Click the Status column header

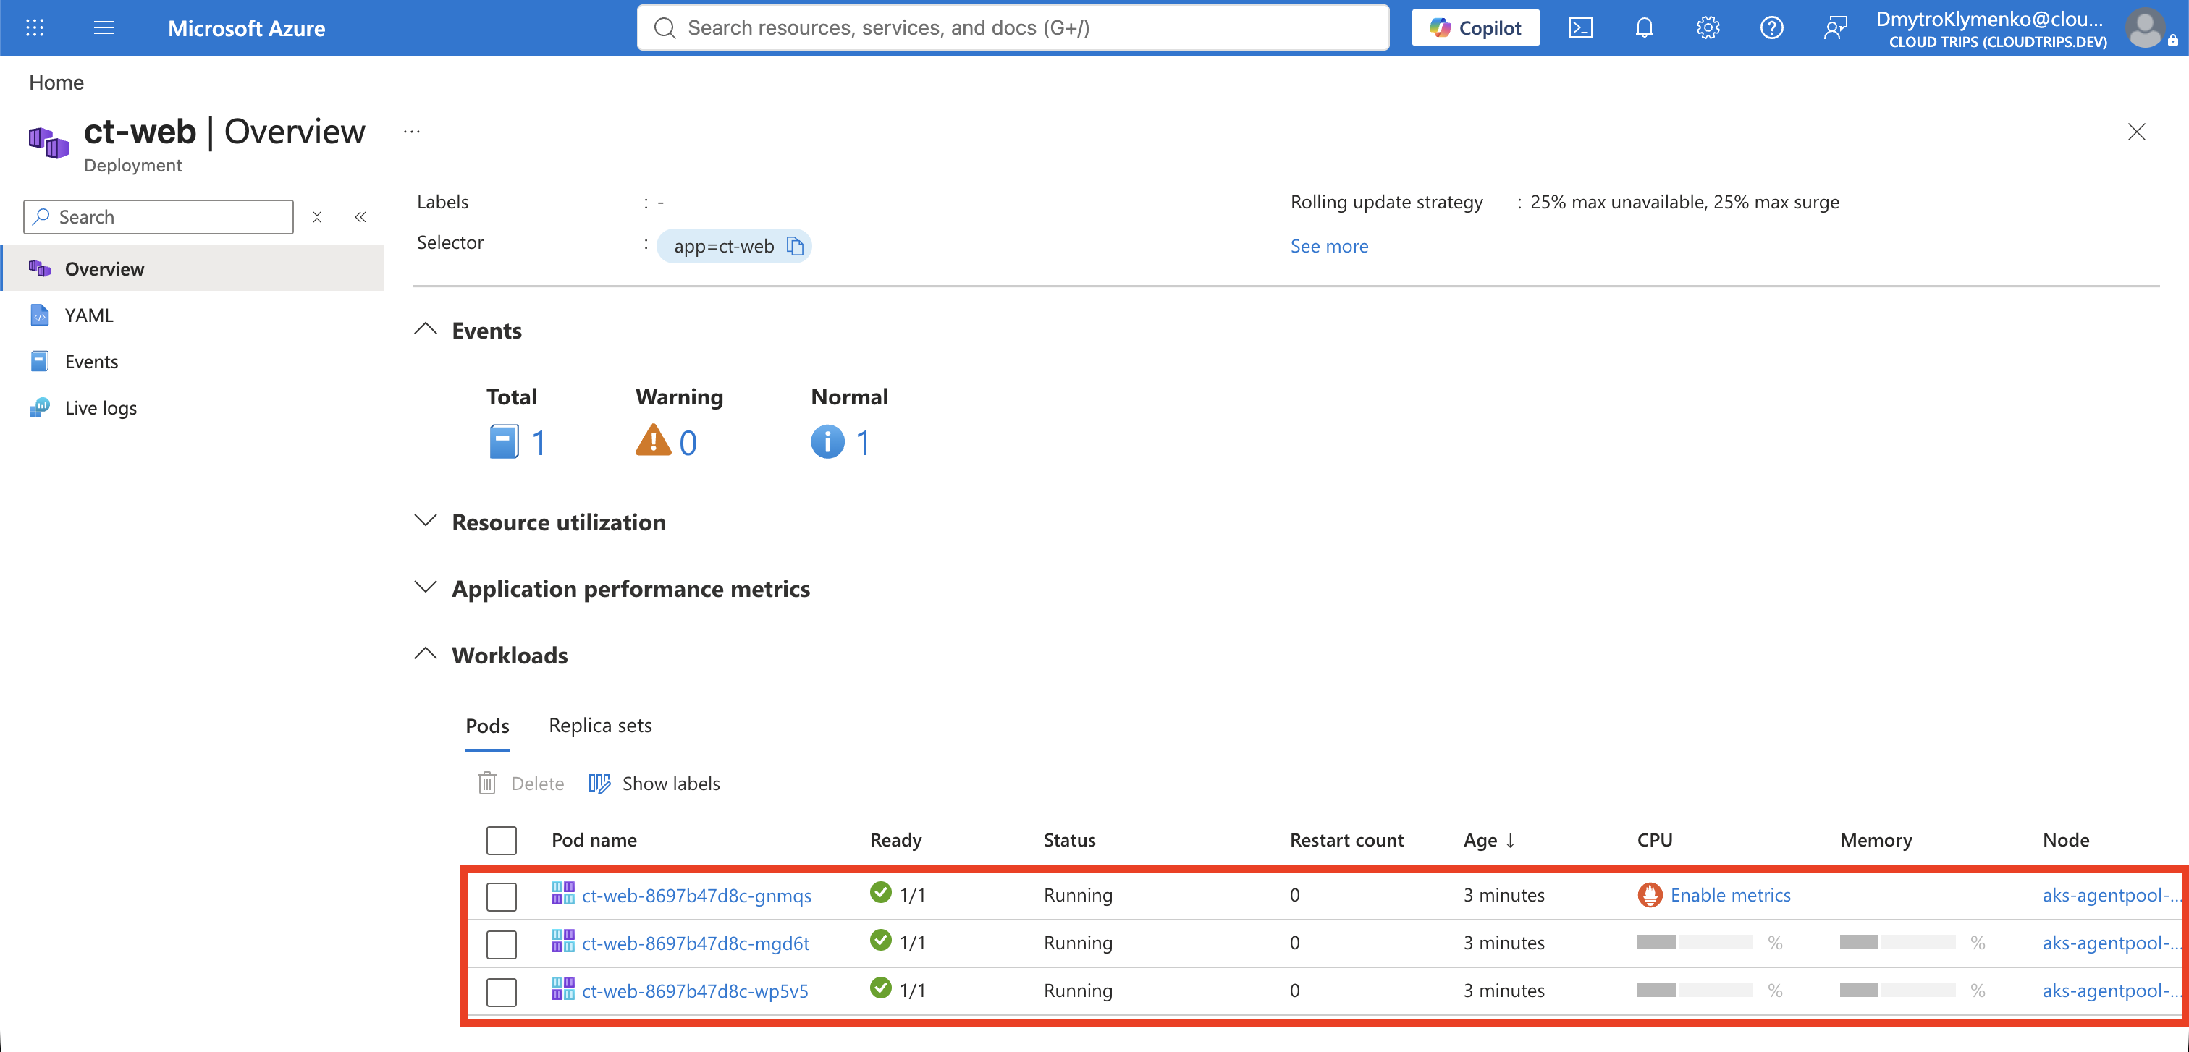click(1069, 841)
